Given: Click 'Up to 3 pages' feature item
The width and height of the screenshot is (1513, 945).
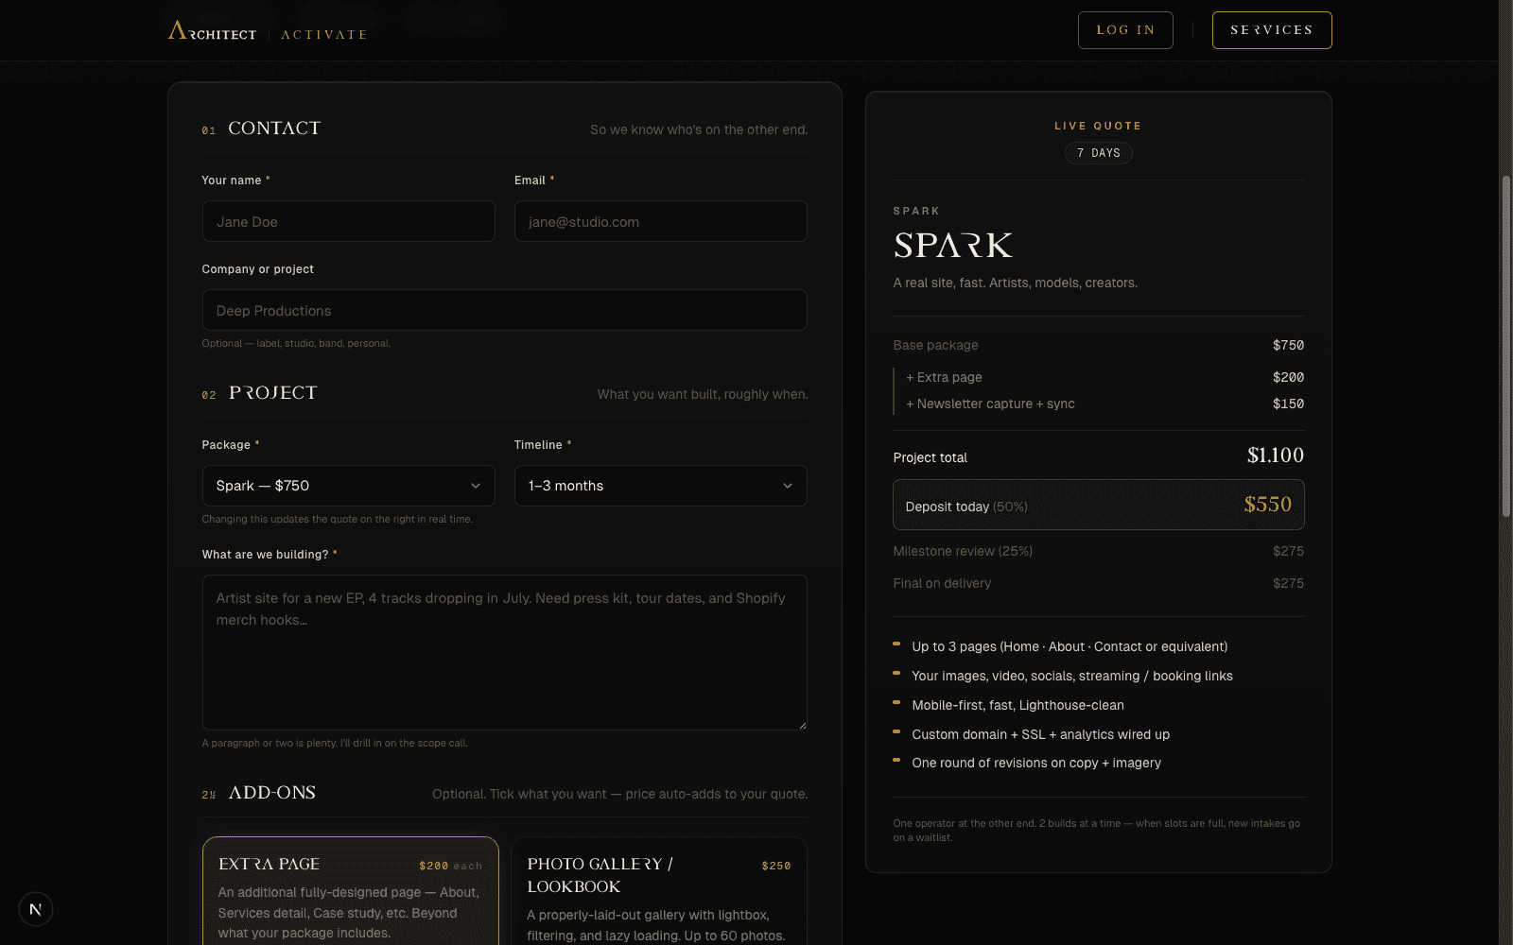Looking at the screenshot, I should [x=1070, y=646].
